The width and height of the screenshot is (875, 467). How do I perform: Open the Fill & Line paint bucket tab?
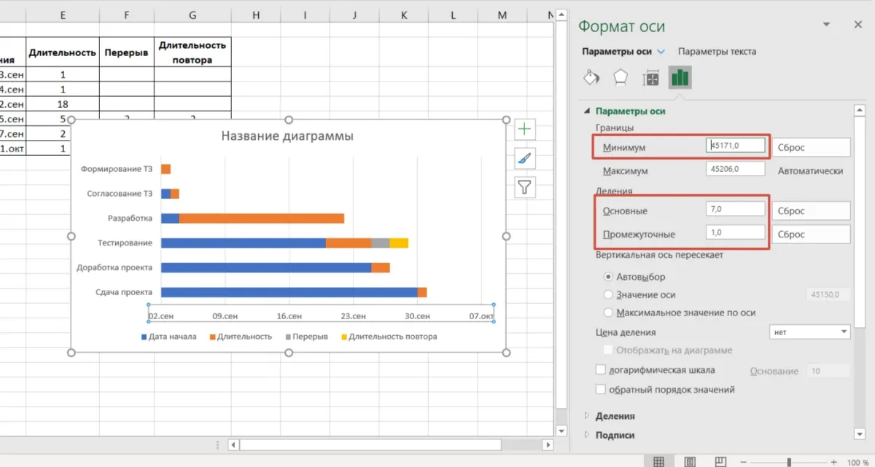(592, 77)
